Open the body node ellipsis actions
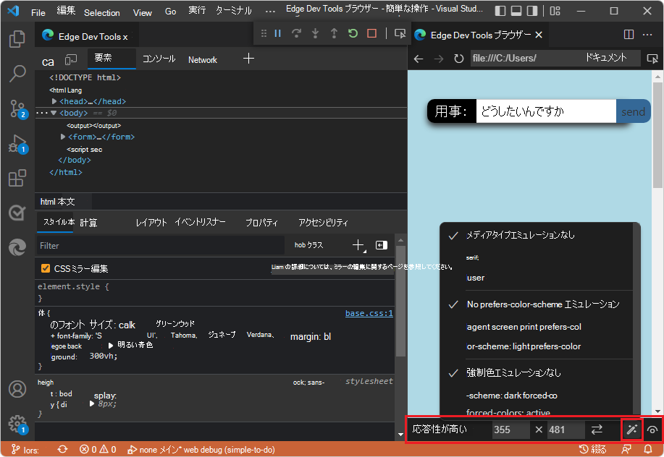The width and height of the screenshot is (664, 457). coord(41,113)
